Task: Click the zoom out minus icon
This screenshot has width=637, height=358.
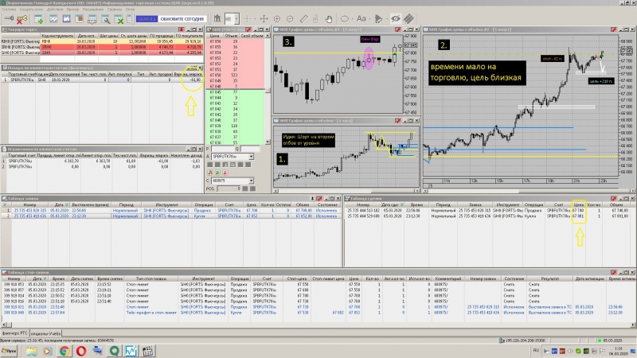Action: tap(290, 18)
